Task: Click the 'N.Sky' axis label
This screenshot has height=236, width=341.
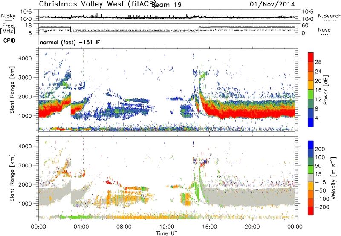Action: point(8,16)
